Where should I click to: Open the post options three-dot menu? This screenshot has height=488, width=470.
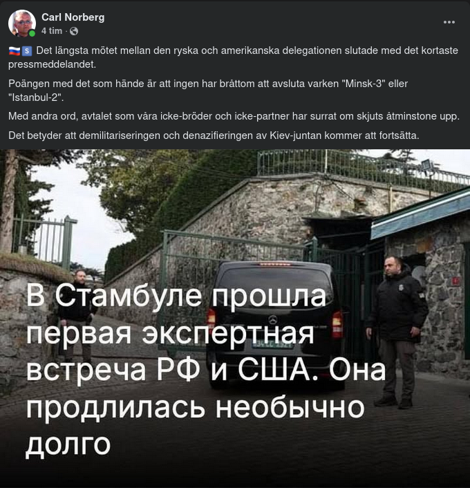[x=449, y=22]
